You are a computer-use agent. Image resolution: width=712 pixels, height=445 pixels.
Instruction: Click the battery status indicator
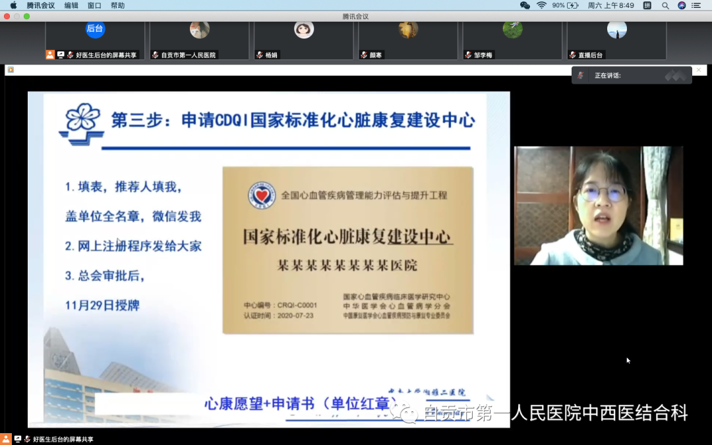coord(566,5)
